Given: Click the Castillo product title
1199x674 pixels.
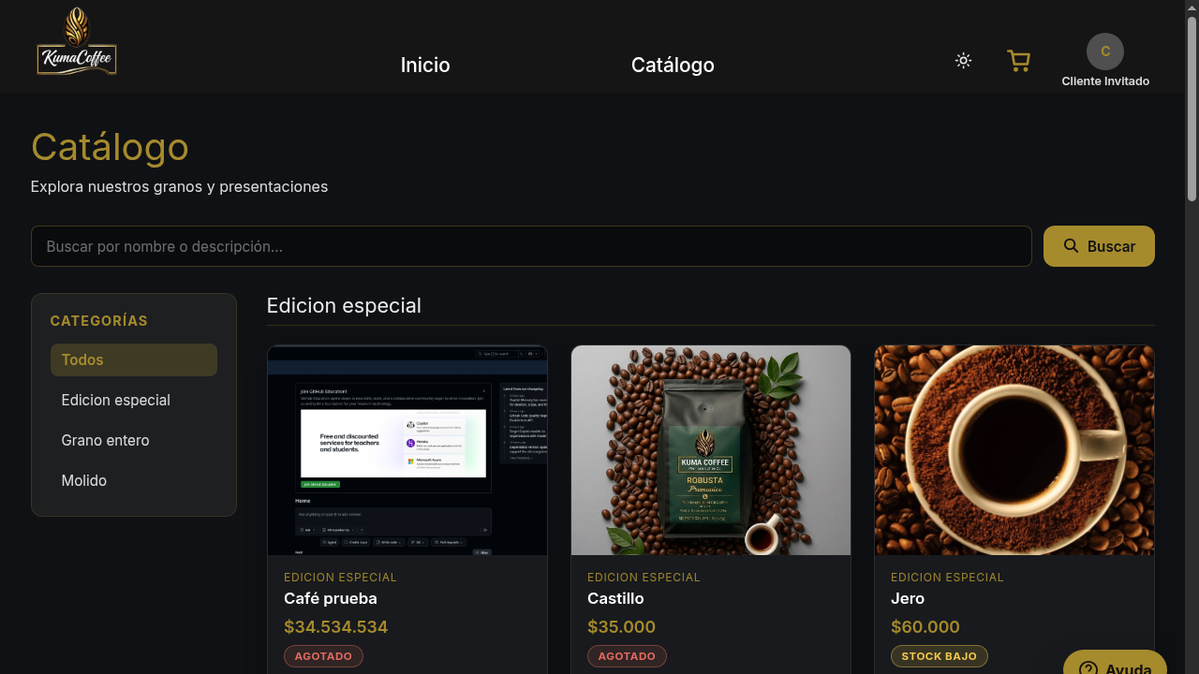Looking at the screenshot, I should (615, 598).
